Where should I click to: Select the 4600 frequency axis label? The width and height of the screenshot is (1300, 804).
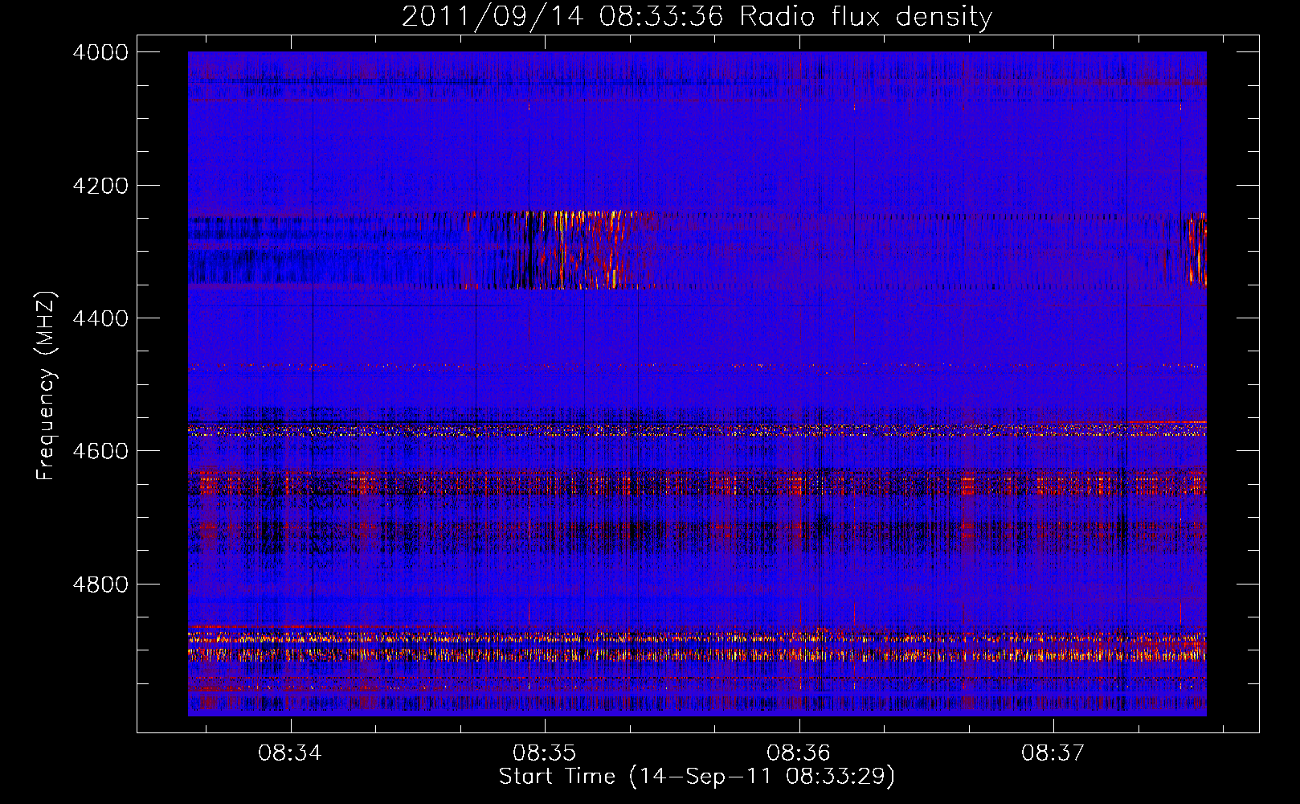[100, 451]
